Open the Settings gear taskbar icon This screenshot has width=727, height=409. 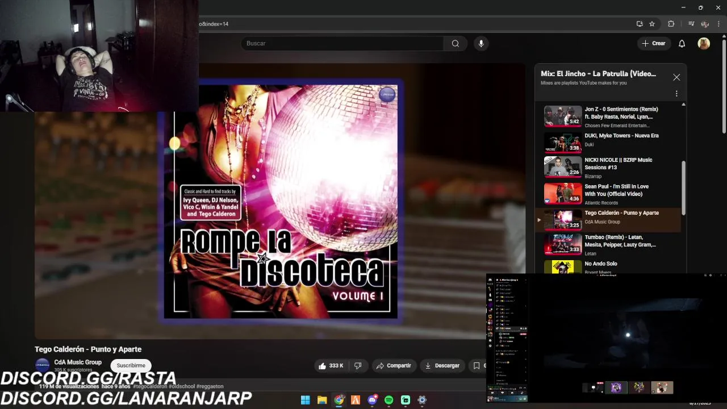[x=422, y=400]
